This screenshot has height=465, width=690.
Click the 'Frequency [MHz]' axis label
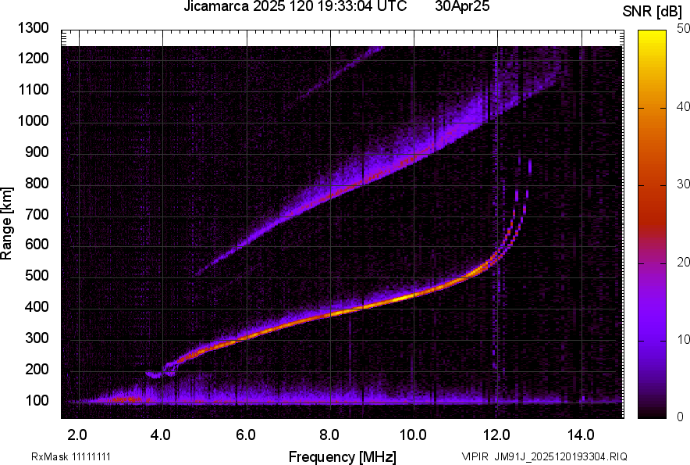pyautogui.click(x=343, y=456)
